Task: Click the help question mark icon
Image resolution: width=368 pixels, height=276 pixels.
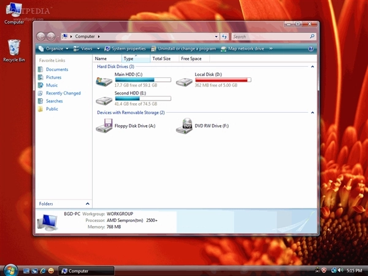Action: [311, 48]
